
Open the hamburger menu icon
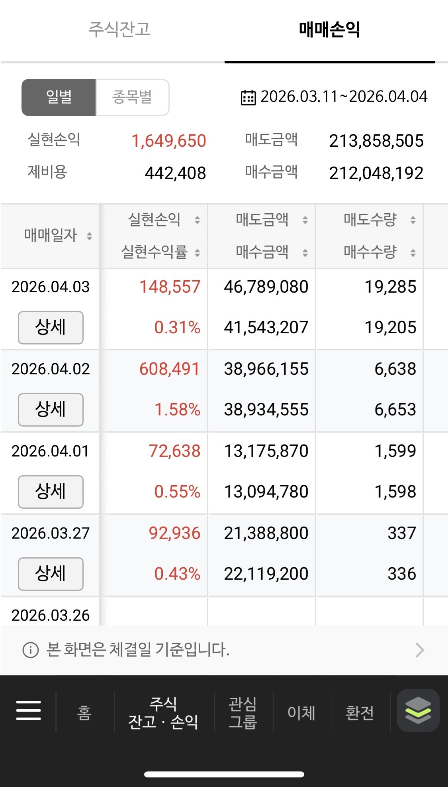click(x=28, y=710)
